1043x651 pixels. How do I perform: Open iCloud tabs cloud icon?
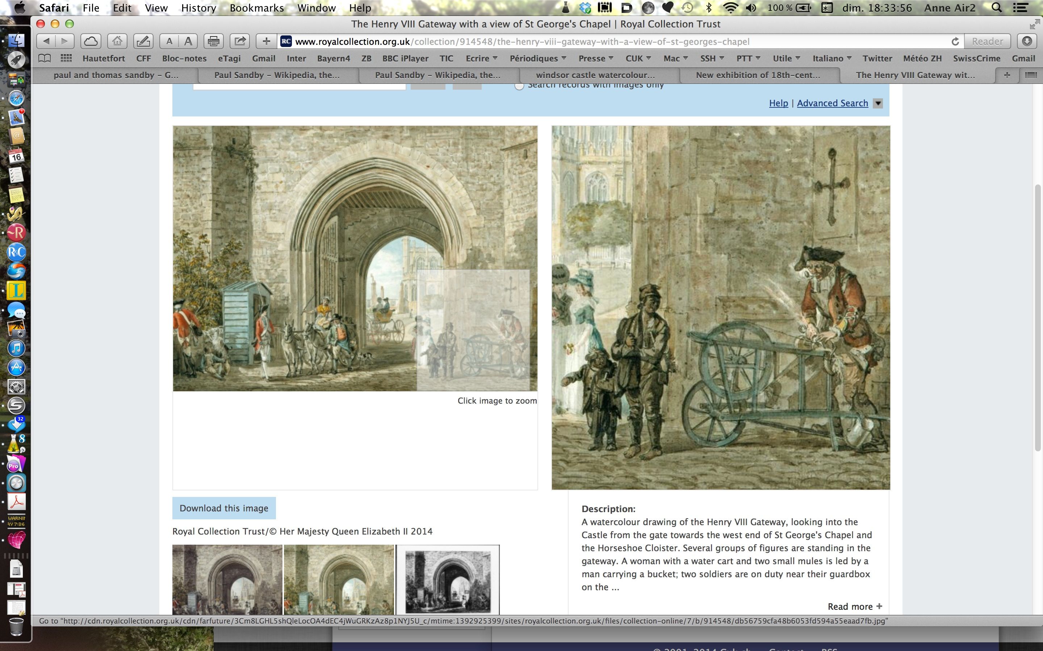click(91, 41)
